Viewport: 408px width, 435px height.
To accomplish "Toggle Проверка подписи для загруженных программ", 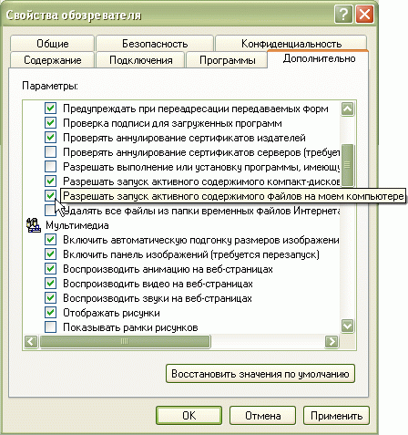I will 50,123.
